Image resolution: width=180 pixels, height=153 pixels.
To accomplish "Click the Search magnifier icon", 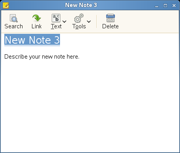I will click(x=14, y=18).
